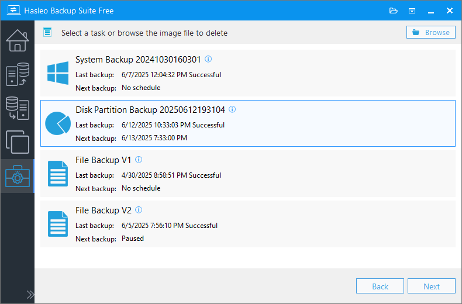Expand the sidebar with double chevron
The width and height of the screenshot is (462, 304).
[30, 295]
